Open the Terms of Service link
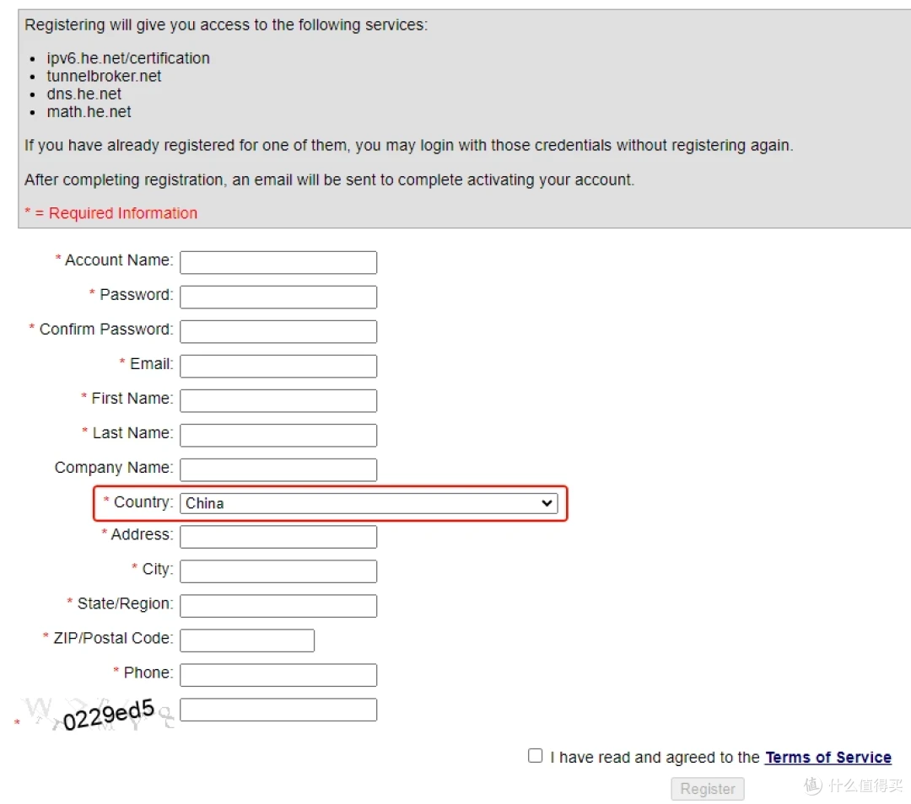Viewport: 911px width, 804px height. point(828,758)
